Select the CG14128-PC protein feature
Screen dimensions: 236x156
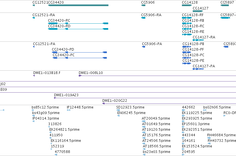click(187, 58)
